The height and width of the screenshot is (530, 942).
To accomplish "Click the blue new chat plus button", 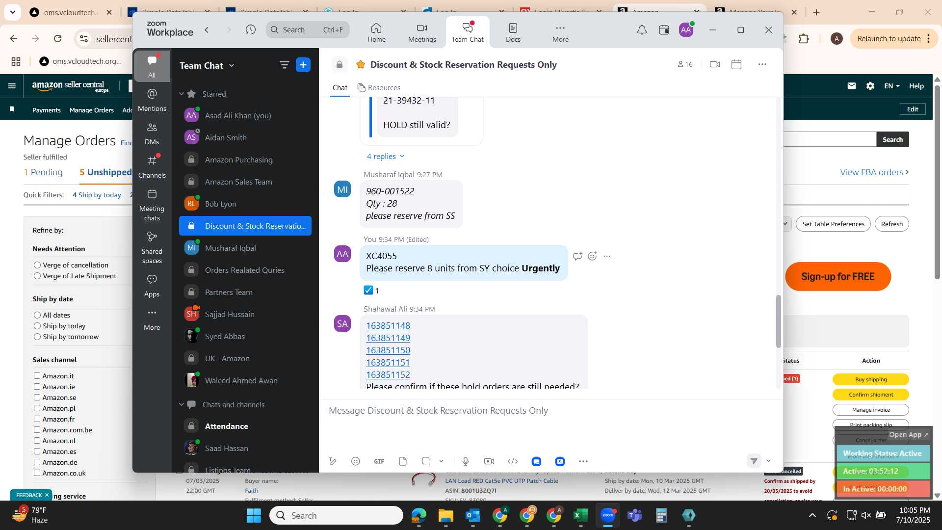I will tap(303, 65).
